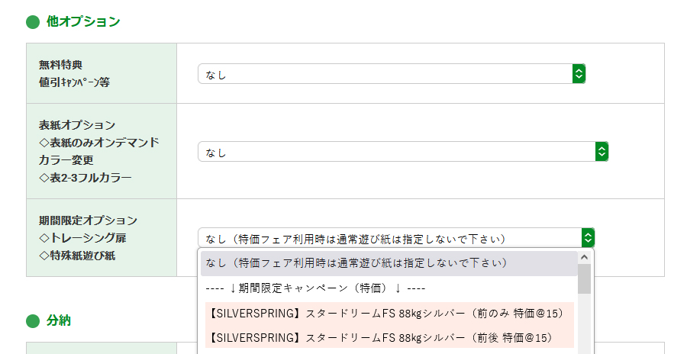
Task: Click the 分納 section heading
Action: 59,321
